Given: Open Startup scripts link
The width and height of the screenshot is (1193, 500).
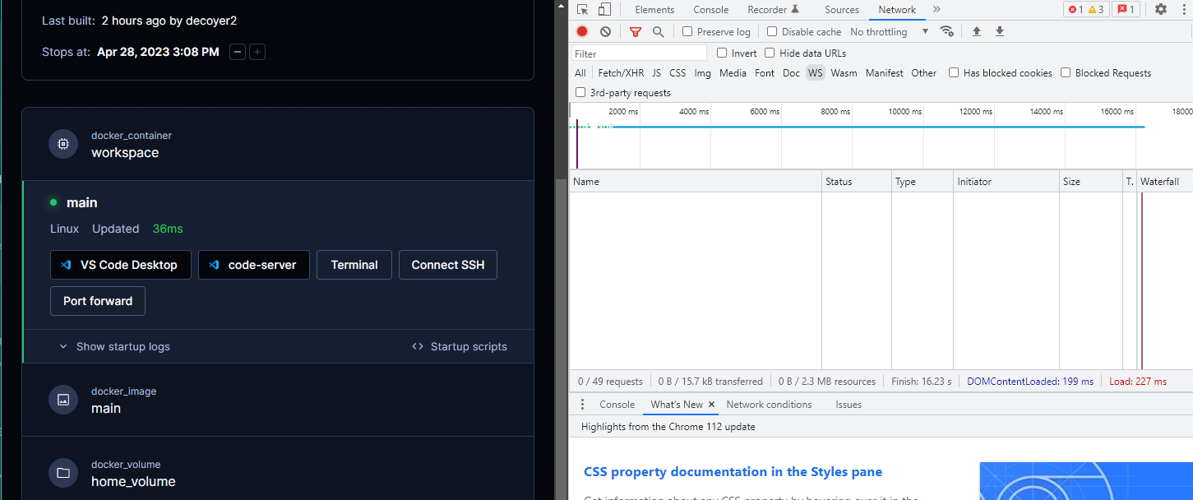Looking at the screenshot, I should (x=460, y=347).
